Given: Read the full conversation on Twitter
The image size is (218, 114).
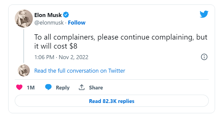Looking at the screenshot, I should (79, 71).
